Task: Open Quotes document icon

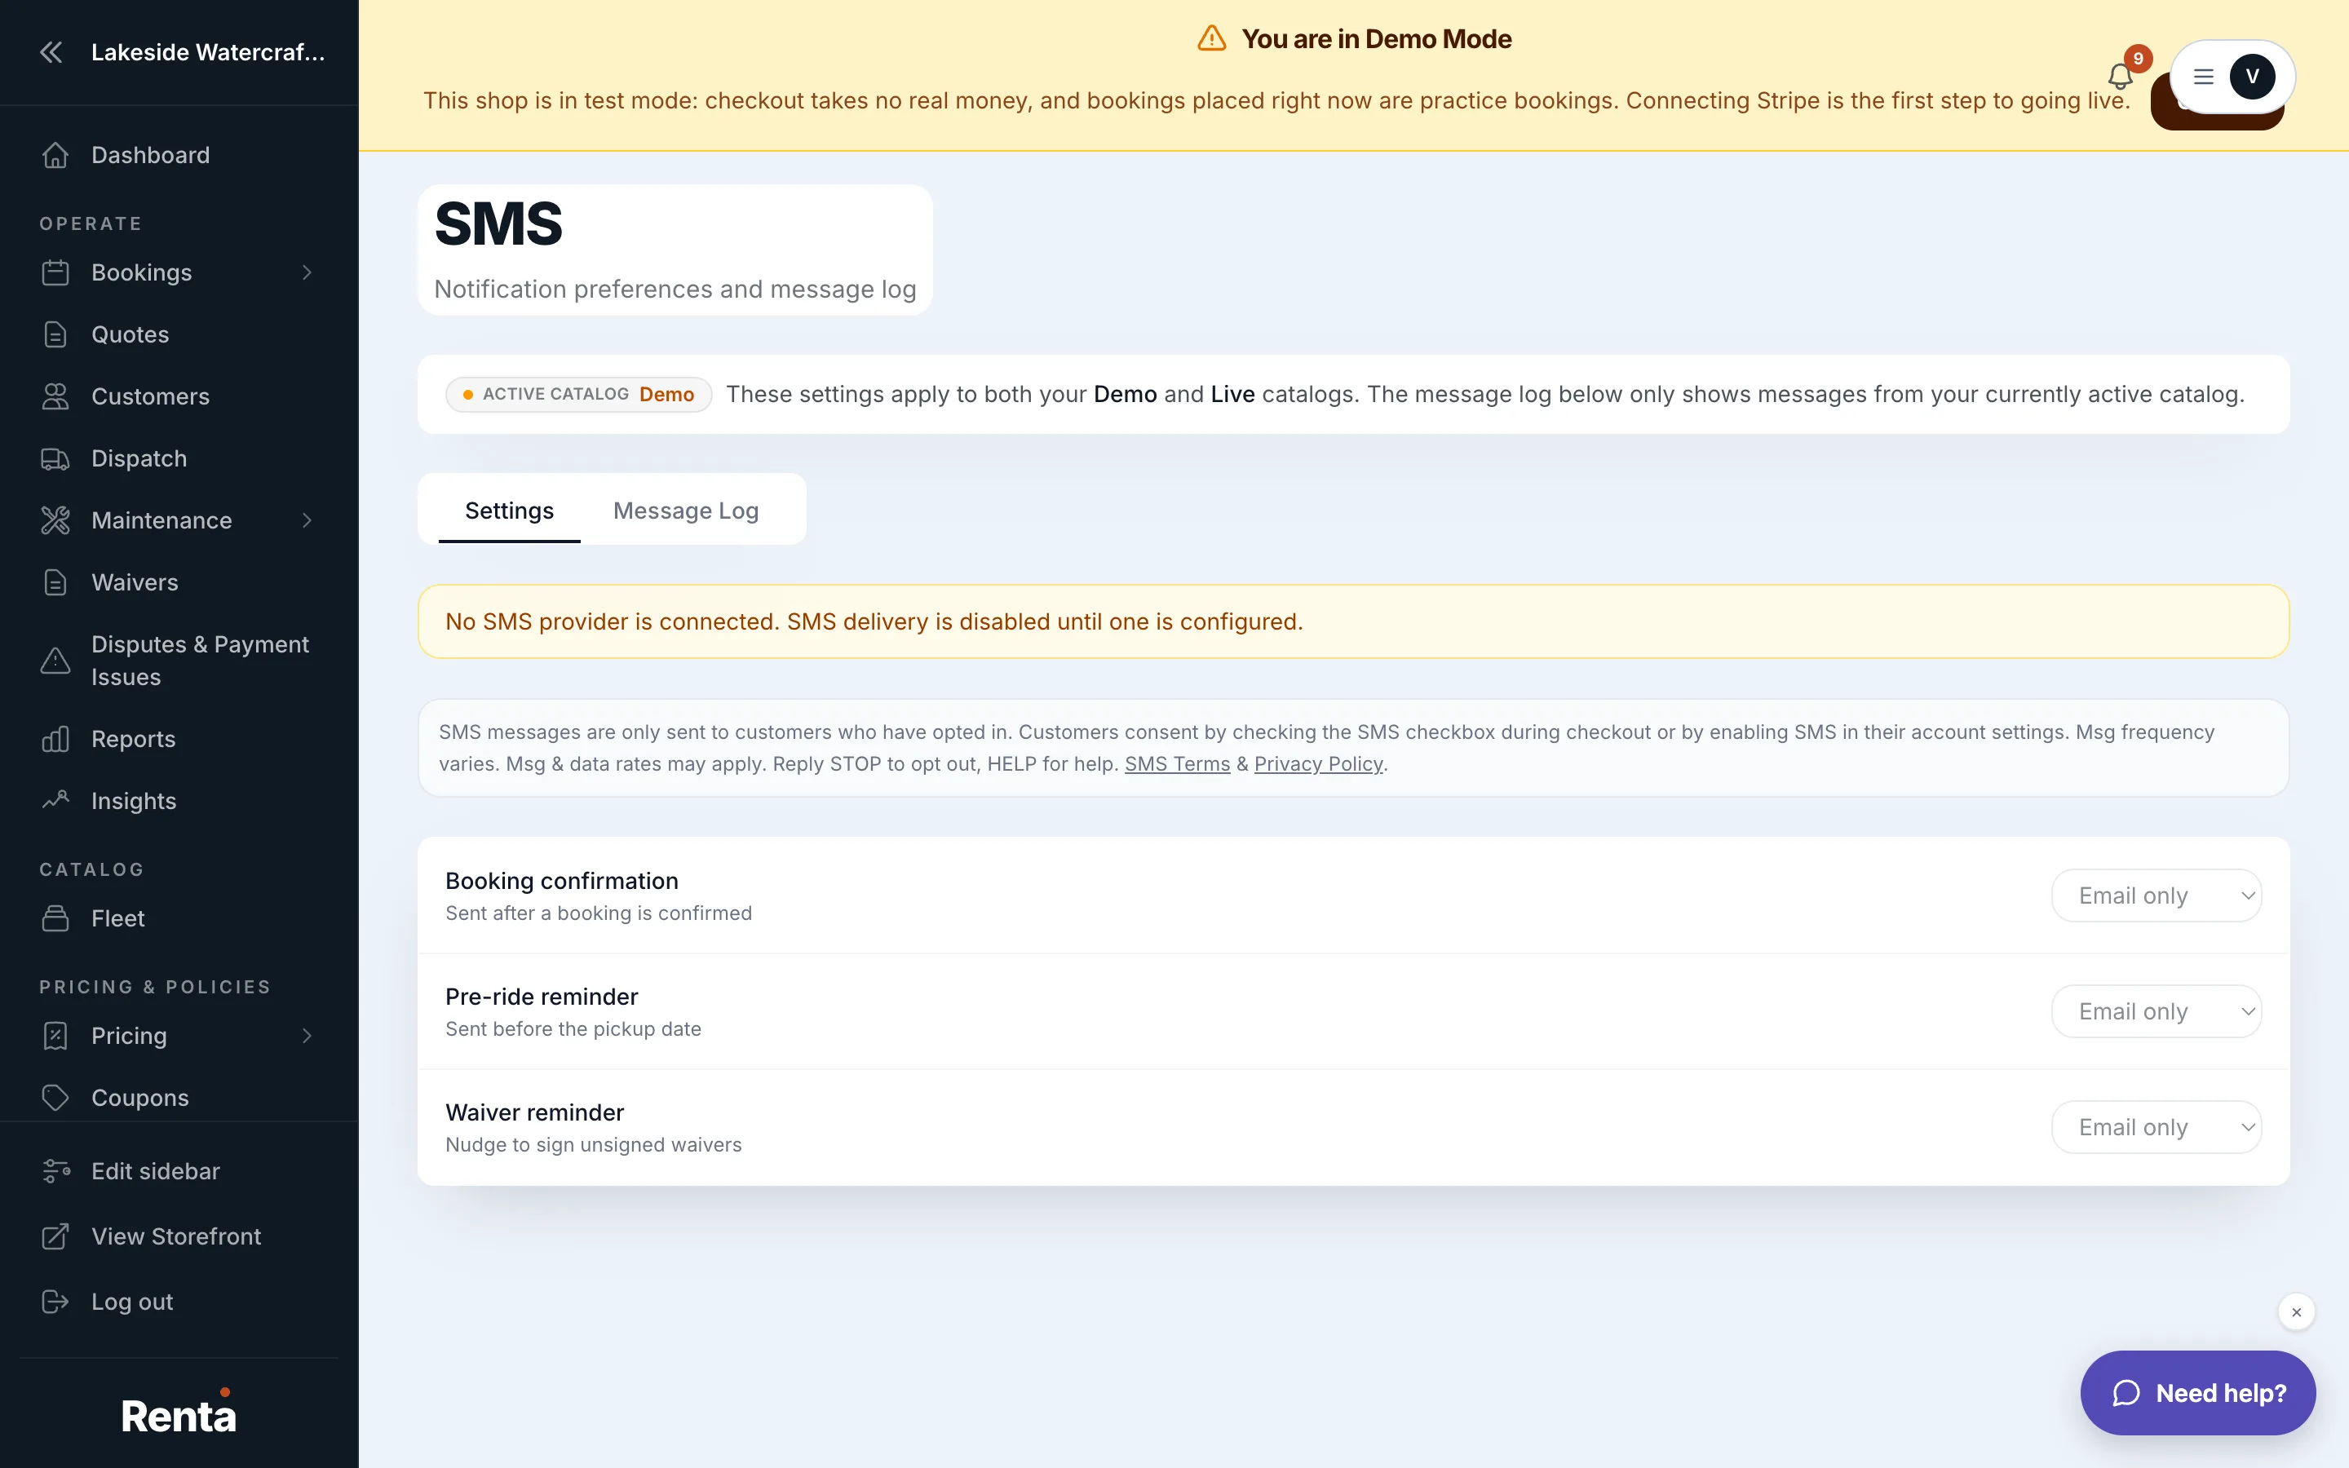Action: point(55,335)
